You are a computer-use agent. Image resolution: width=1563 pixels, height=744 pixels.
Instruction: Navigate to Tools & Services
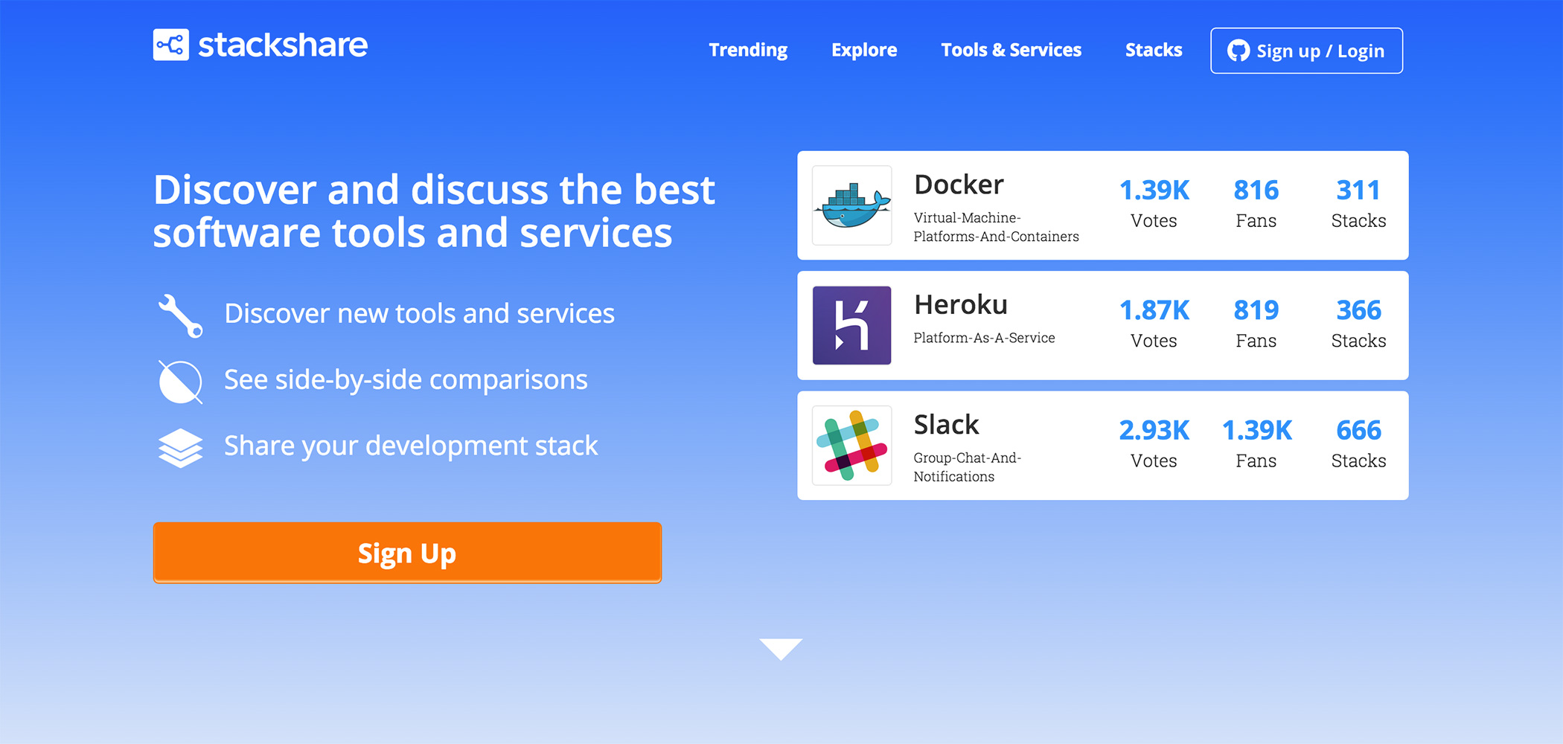pyautogui.click(x=1011, y=50)
